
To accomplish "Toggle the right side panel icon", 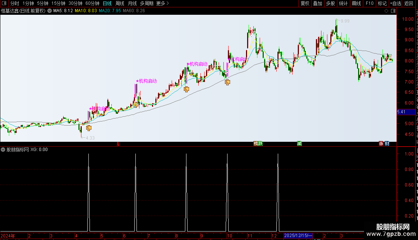I will [393, 11].
